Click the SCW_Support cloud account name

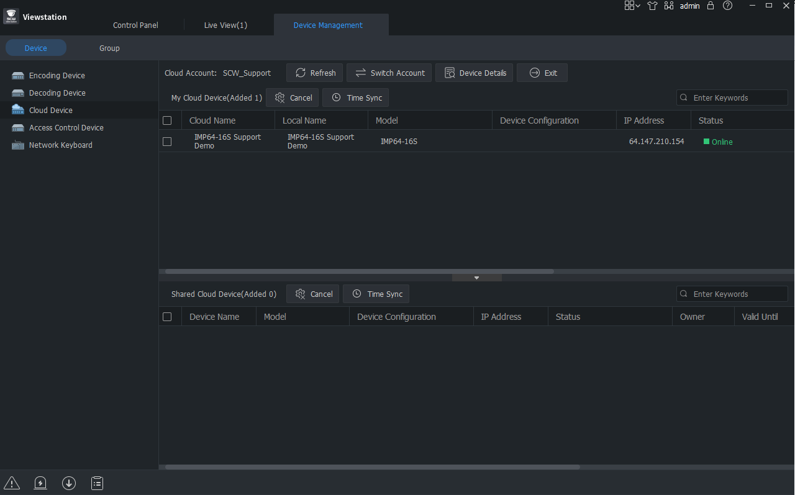click(x=247, y=73)
